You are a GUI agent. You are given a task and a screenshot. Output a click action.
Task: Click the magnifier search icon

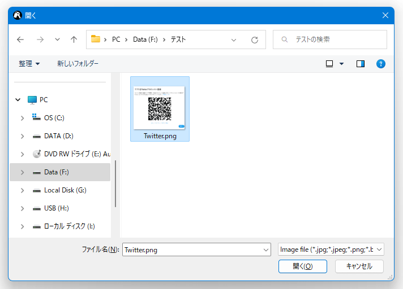pyautogui.click(x=284, y=40)
